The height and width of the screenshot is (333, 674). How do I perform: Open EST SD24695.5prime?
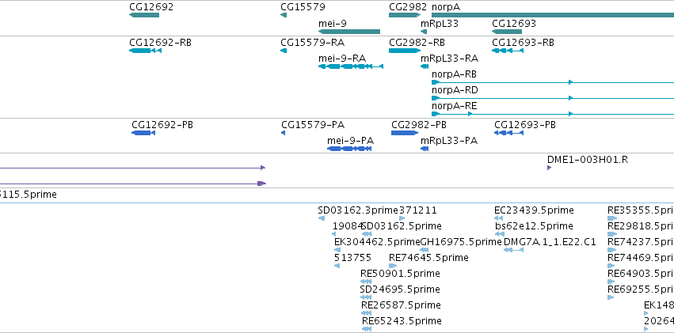tap(366, 297)
